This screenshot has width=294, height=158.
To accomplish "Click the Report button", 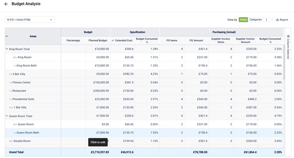I will tap(282, 20).
